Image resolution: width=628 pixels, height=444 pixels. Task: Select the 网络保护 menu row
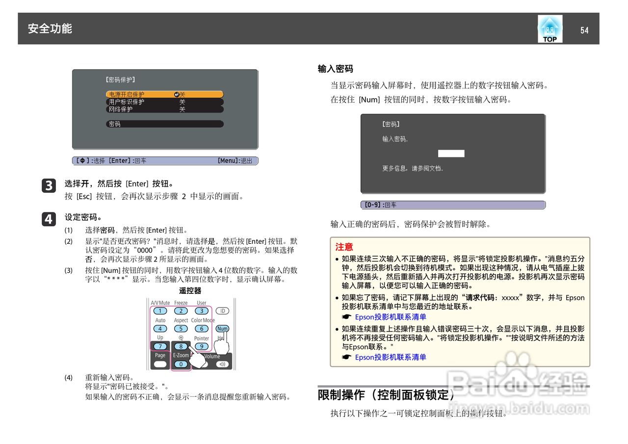point(165,109)
